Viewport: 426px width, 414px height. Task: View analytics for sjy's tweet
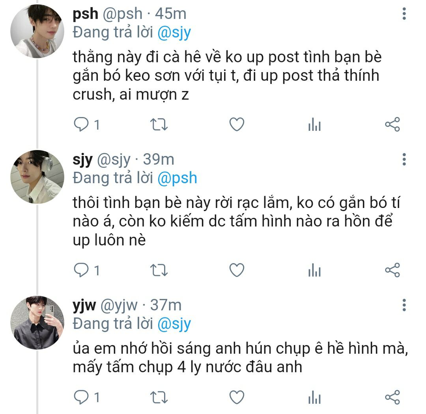[314, 270]
